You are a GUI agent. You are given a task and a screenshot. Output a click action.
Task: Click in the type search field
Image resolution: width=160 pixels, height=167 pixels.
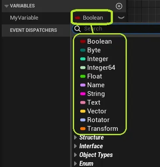116,29
